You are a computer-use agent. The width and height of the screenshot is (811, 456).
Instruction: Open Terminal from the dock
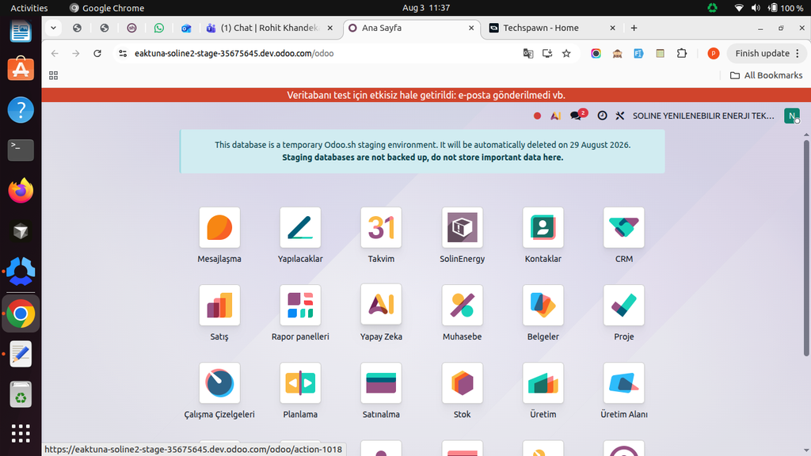point(21,150)
